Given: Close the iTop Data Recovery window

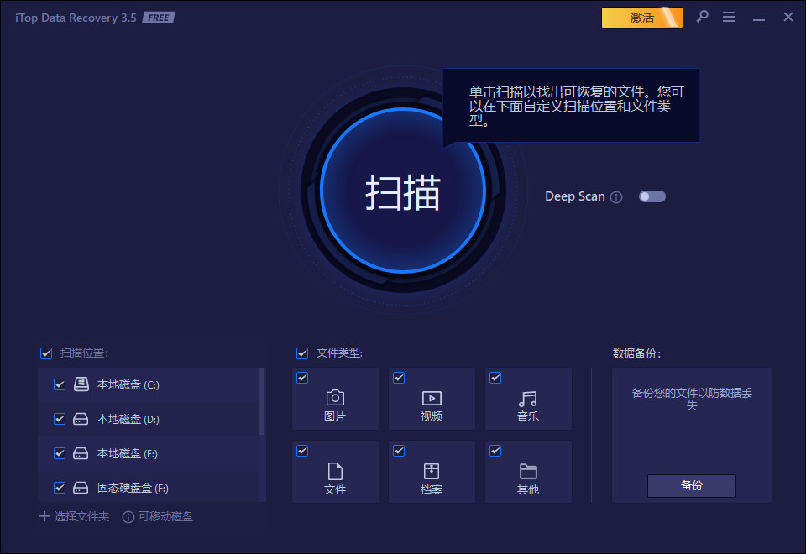Looking at the screenshot, I should [x=788, y=17].
